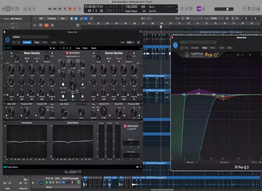The width and height of the screenshot is (262, 191).
Task: Toggle the Solo M button in Mono-Section
Action: [27, 61]
